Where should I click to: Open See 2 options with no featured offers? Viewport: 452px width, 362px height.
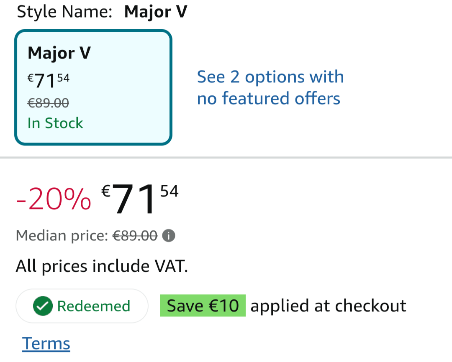(x=270, y=88)
